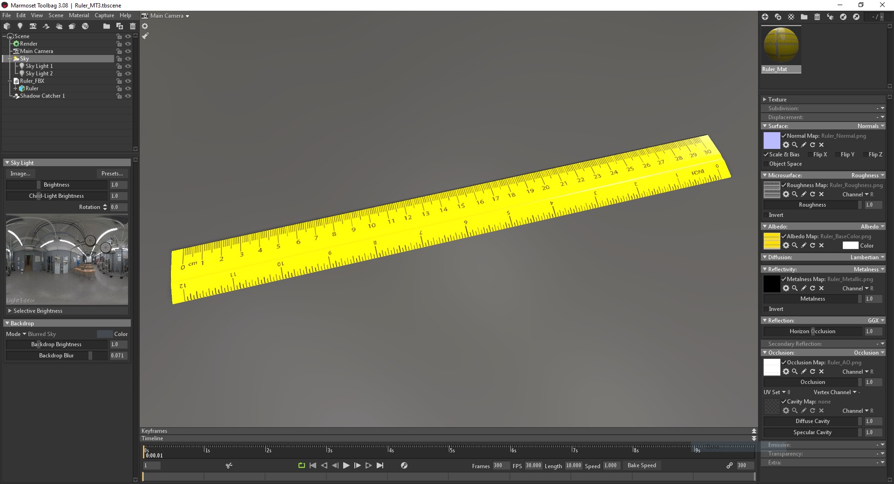The width and height of the screenshot is (894, 484).
Task: Duplicate the selected scene object
Action: tap(120, 26)
